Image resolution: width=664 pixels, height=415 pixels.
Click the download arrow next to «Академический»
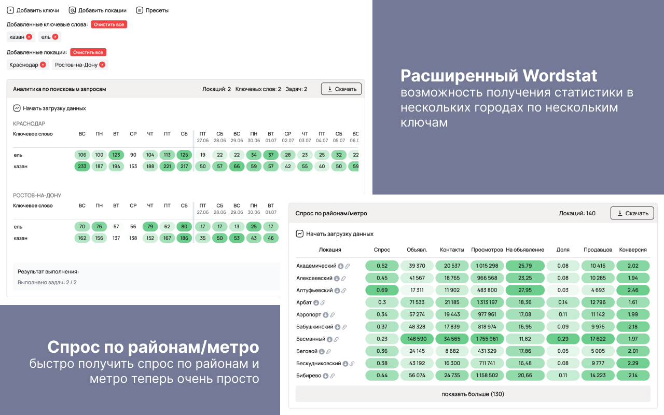click(x=340, y=266)
